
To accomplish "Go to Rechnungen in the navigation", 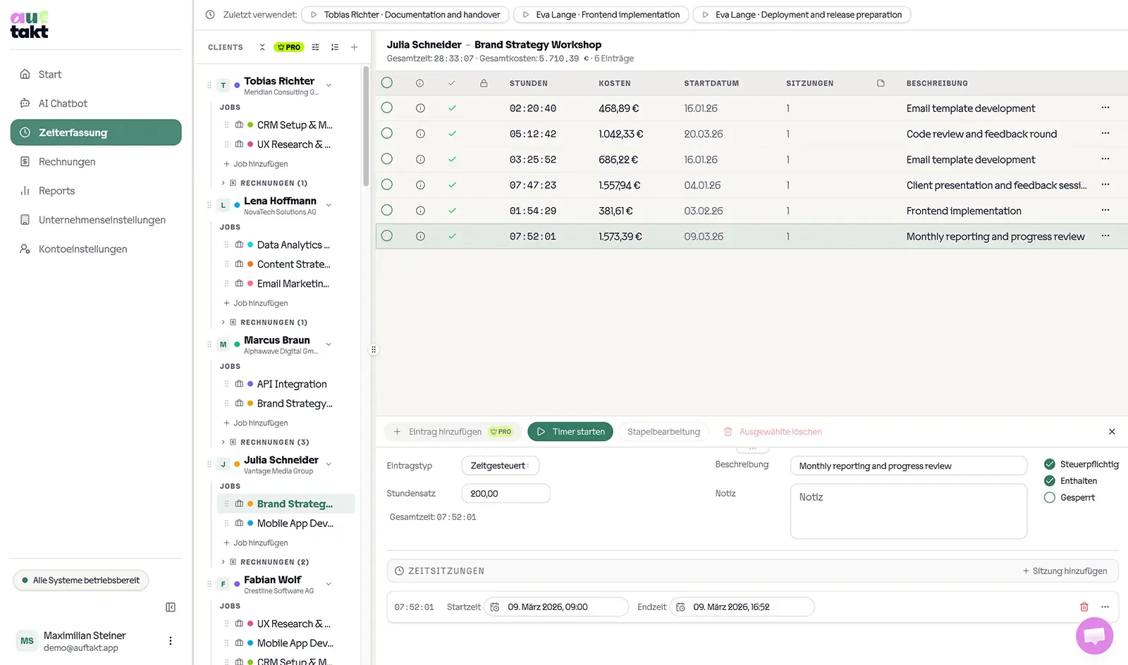I will (x=66, y=161).
